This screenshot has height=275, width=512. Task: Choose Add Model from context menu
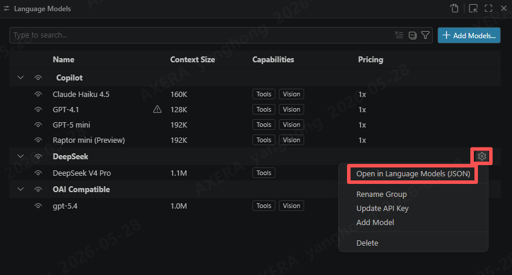(x=375, y=223)
